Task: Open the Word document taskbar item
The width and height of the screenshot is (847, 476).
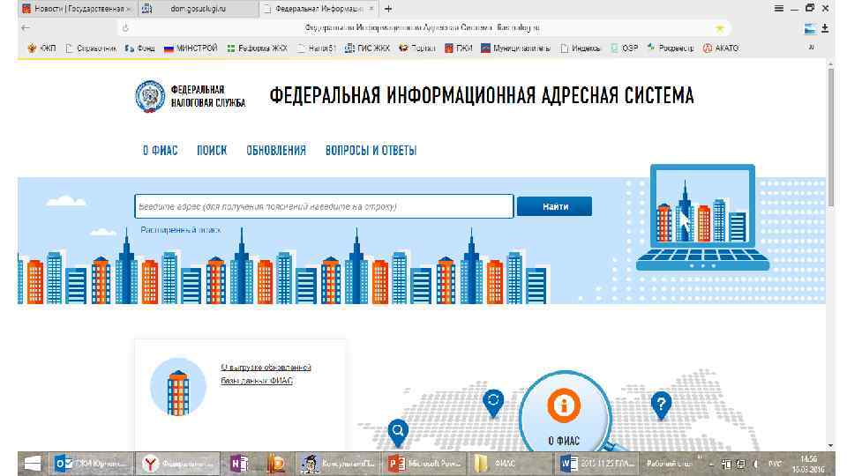Action: (596, 464)
